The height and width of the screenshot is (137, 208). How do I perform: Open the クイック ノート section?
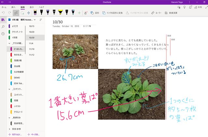[x=16, y=32]
